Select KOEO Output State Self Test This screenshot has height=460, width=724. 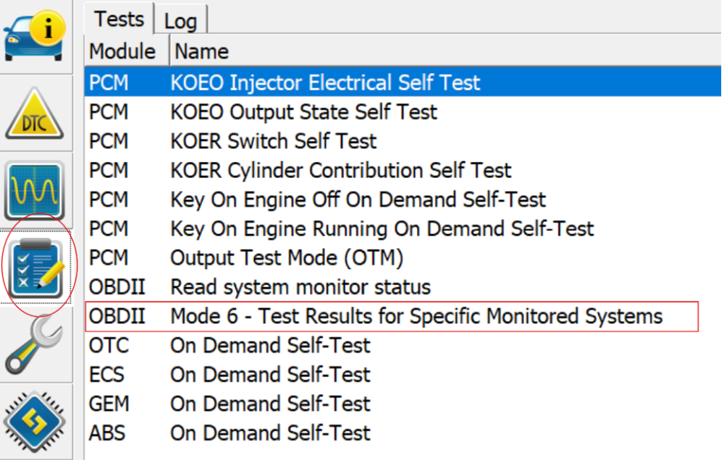[403, 111]
